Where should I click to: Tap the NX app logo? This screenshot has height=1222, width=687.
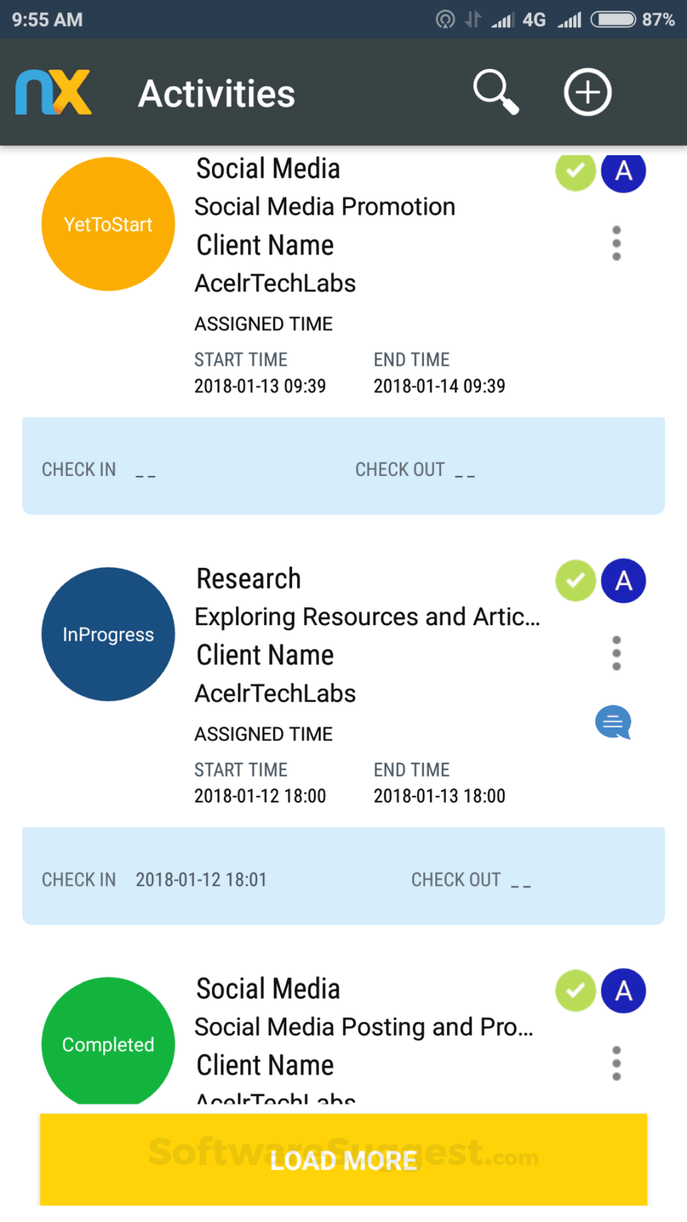[54, 92]
